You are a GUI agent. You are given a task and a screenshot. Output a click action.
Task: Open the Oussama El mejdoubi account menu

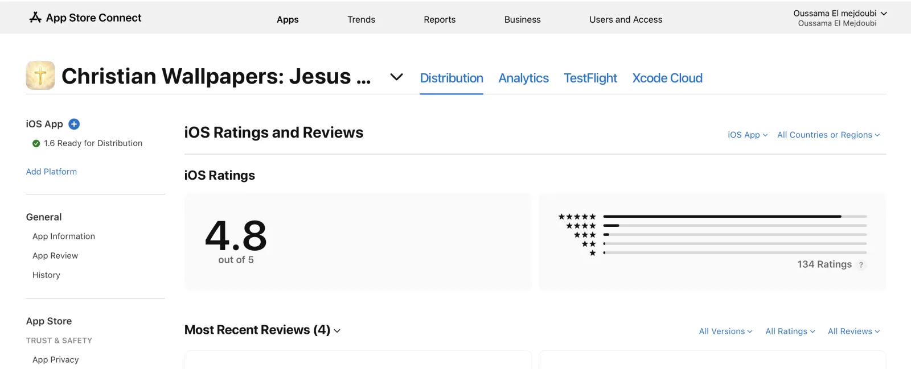click(840, 18)
